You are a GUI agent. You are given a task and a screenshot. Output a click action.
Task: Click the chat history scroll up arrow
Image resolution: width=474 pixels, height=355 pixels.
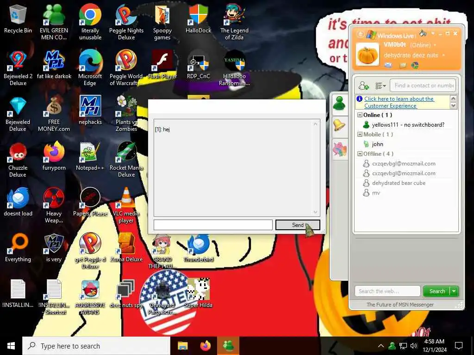[x=315, y=124]
